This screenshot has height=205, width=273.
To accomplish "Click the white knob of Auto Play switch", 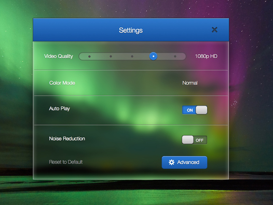I will 201,110.
